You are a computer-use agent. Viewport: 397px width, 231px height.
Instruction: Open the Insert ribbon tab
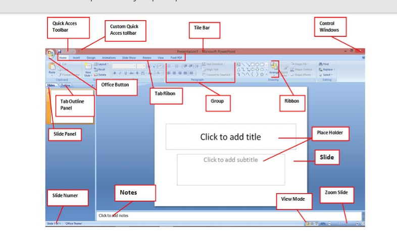[76, 58]
